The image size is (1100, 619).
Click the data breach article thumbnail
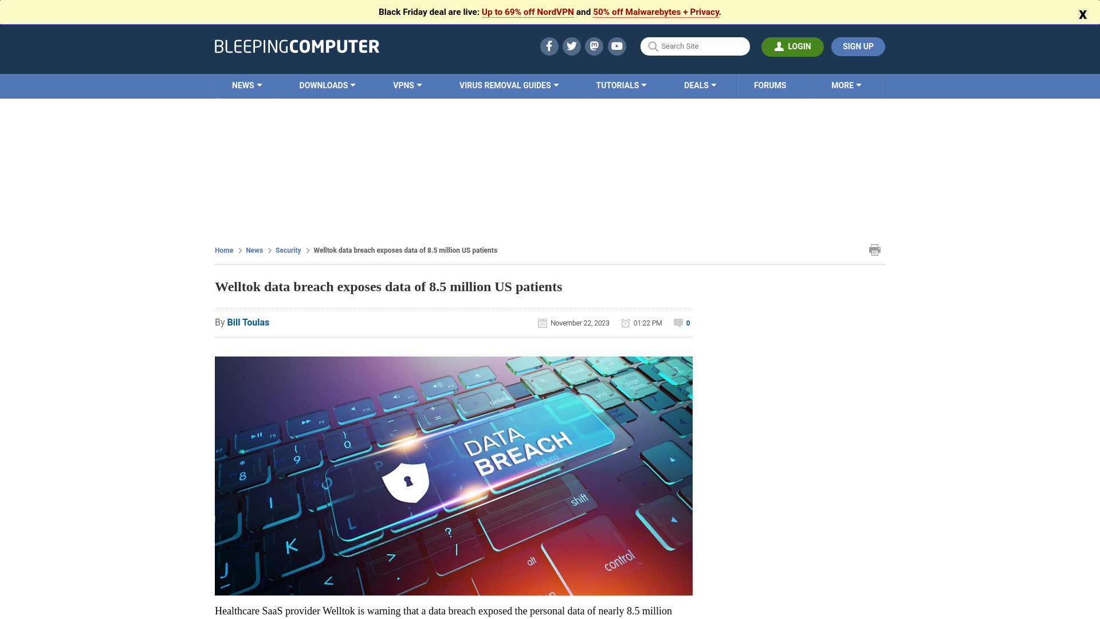(453, 475)
